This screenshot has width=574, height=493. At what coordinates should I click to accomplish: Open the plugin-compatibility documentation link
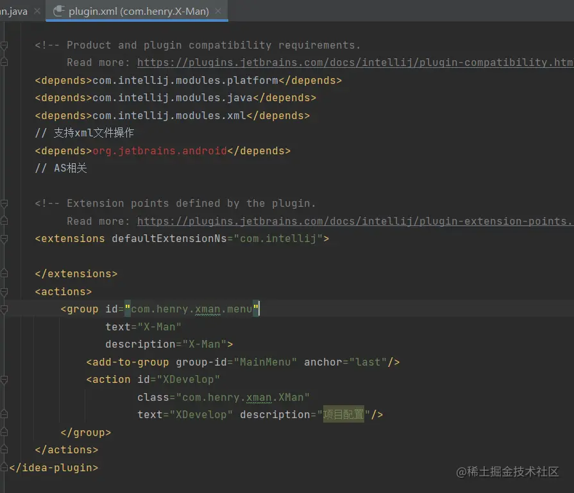pyautogui.click(x=355, y=63)
